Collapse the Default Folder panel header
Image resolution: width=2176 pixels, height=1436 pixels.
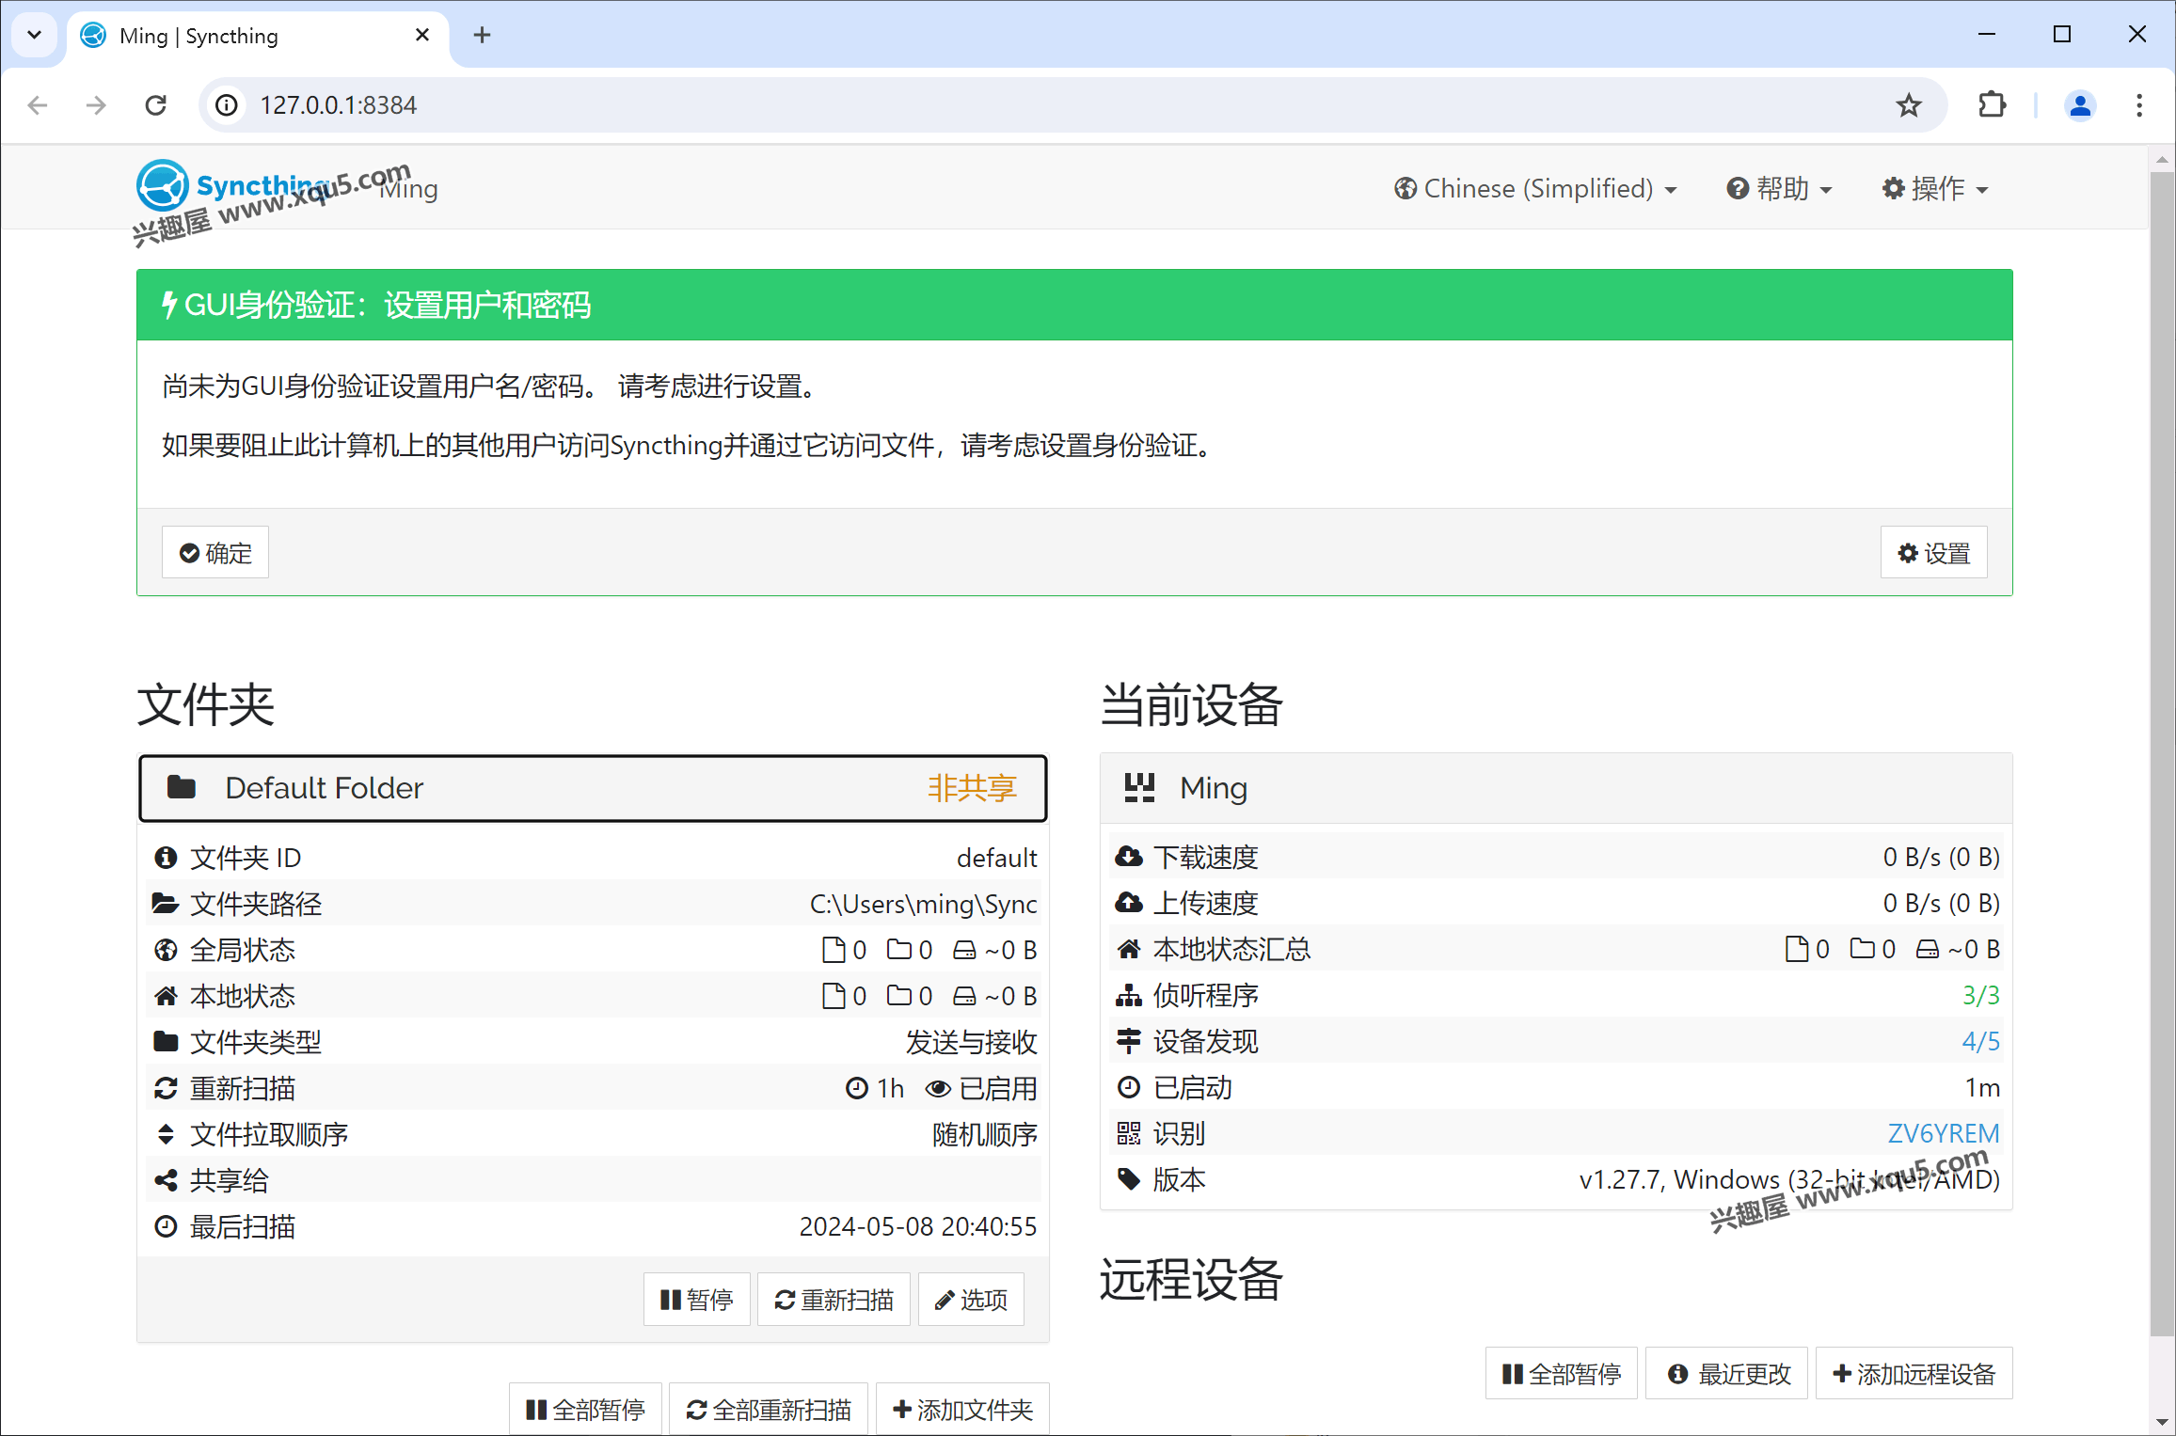click(593, 788)
